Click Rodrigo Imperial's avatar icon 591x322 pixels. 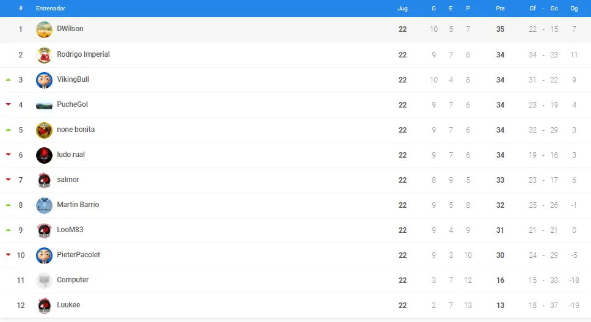tap(44, 55)
